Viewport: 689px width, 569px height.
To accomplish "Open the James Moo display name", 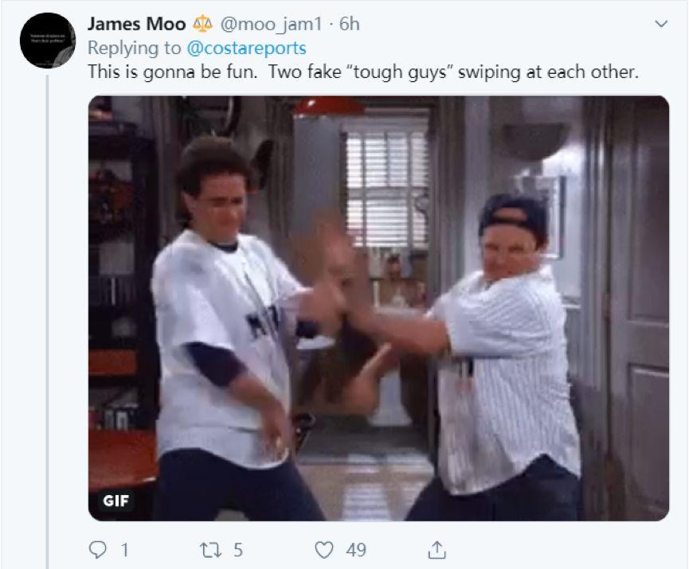I will [x=137, y=24].
